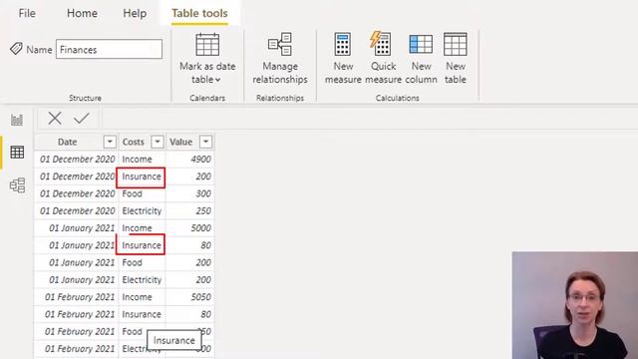The image size is (638, 359).
Task: Cancel formula with the X icon
Action: 55,119
